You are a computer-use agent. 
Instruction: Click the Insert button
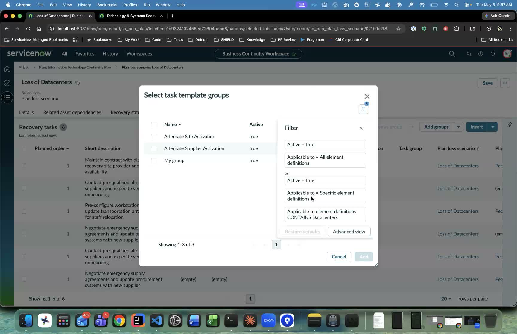pos(477,127)
